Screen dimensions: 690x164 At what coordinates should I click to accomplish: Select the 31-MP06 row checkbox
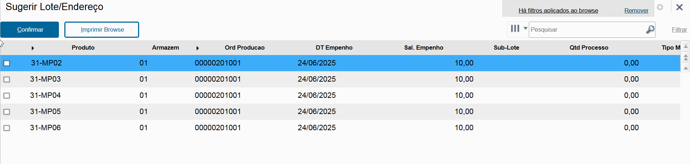point(7,128)
